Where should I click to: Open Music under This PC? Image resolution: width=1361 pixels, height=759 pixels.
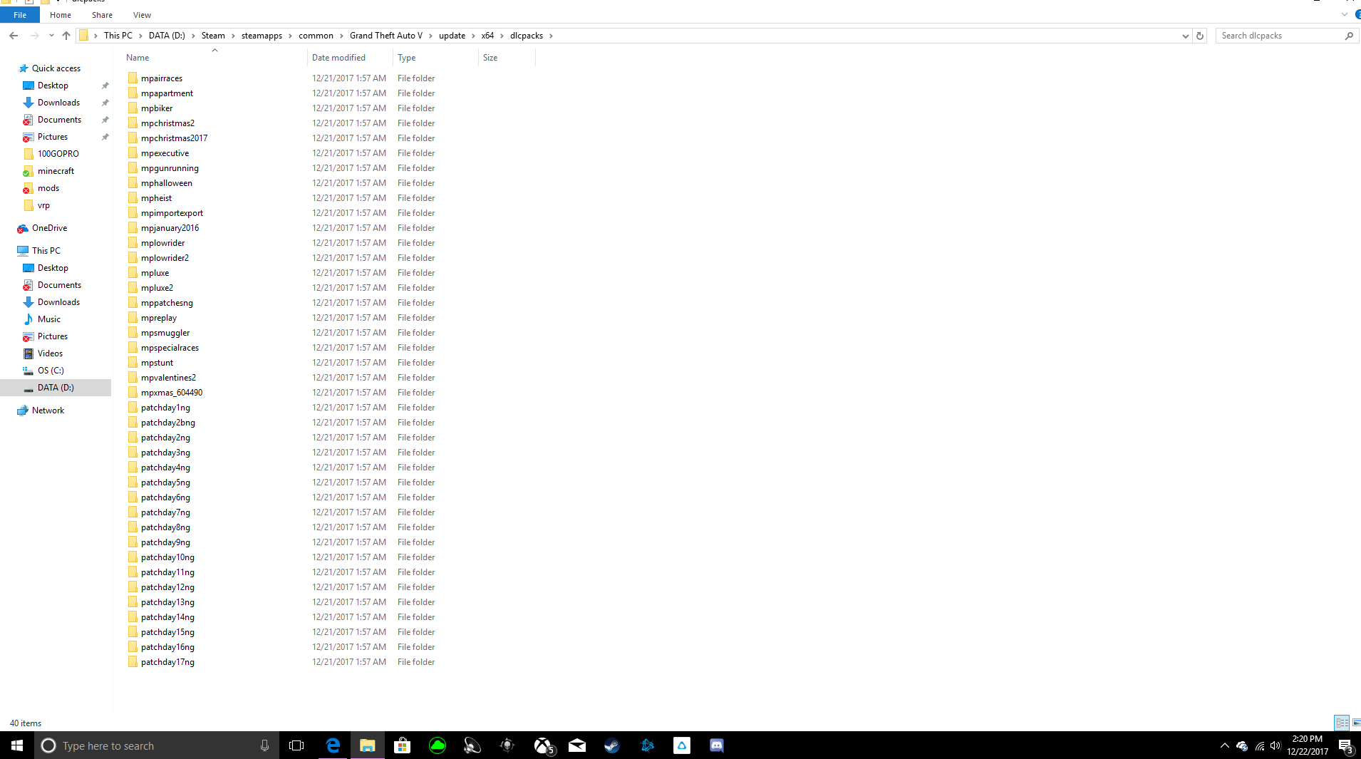pyautogui.click(x=48, y=319)
